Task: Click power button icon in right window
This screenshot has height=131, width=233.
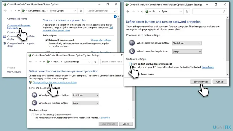Action: (x=132, y=43)
